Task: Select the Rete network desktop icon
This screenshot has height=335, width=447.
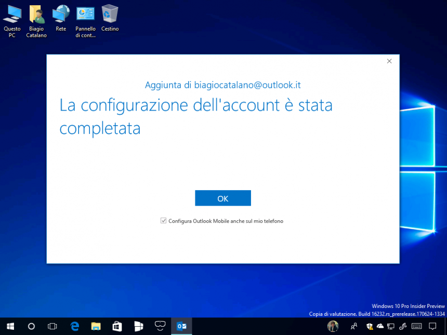Action: pos(61,19)
